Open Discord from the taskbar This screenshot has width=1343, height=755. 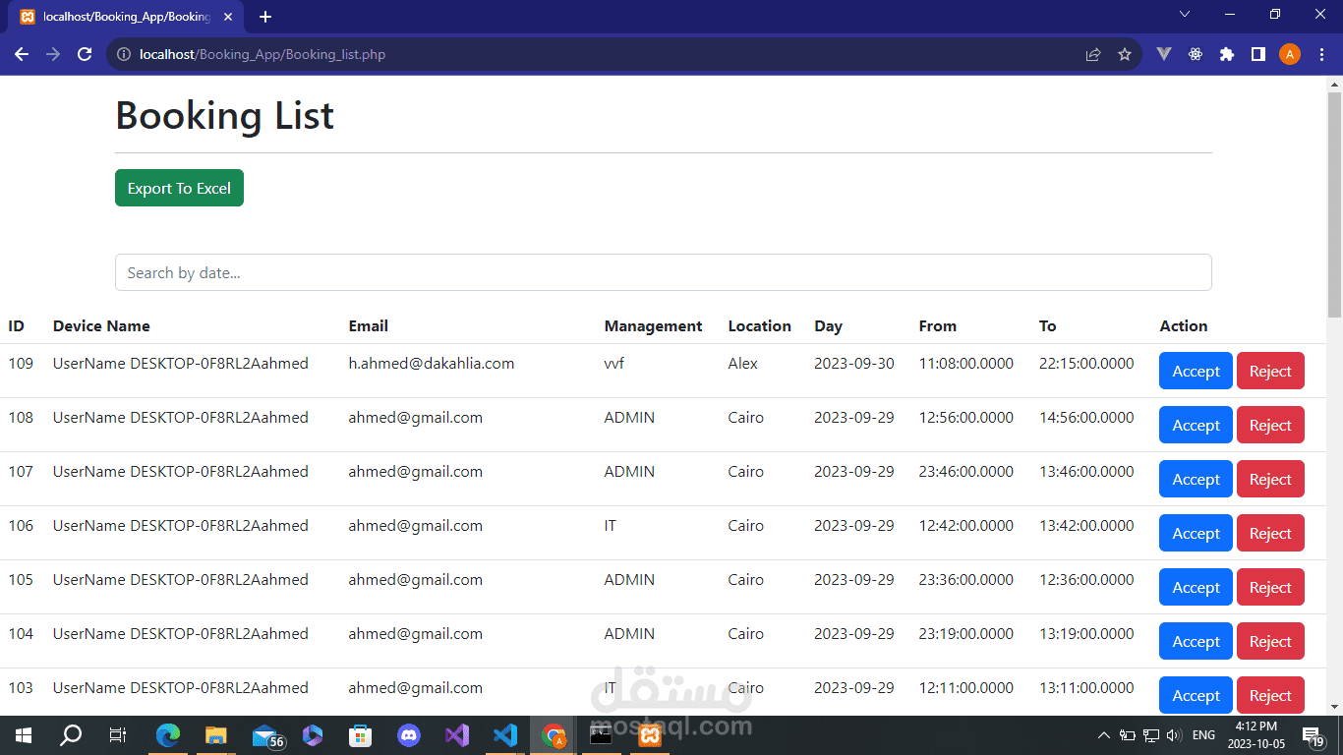tap(409, 734)
